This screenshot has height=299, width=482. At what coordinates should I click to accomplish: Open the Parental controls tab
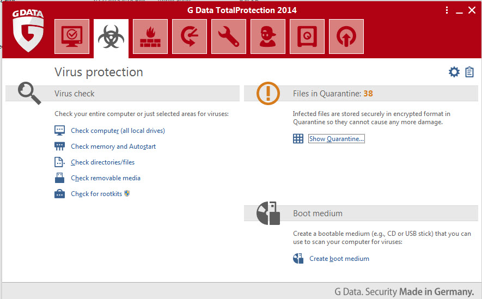(268, 36)
